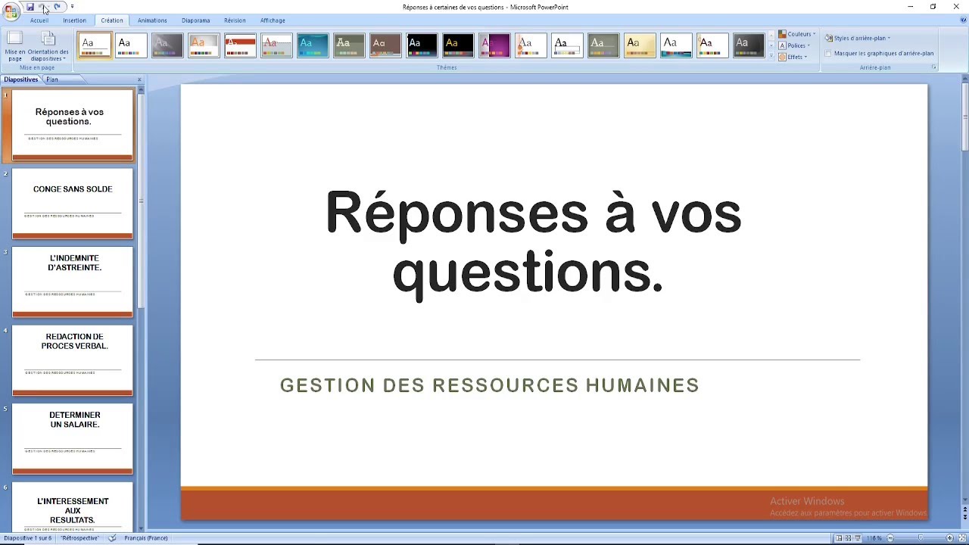Screen dimensions: 969x545
Task: Zoom out with the minus button
Action: coord(890,538)
